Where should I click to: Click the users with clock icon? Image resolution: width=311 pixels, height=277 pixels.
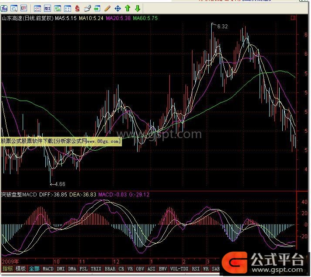tap(87, 9)
